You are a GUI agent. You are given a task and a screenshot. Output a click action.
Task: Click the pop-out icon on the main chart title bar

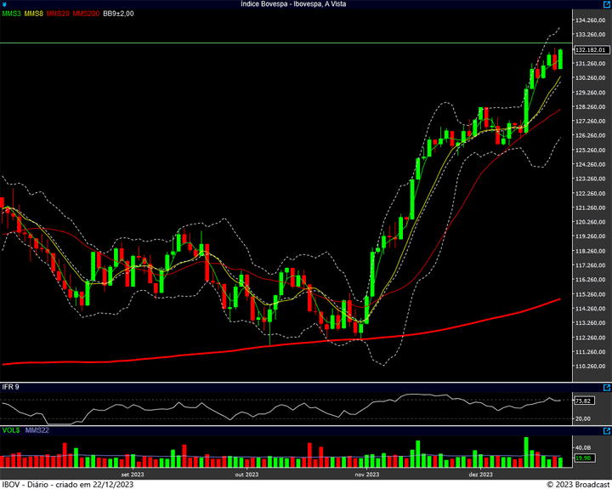click(605, 4)
